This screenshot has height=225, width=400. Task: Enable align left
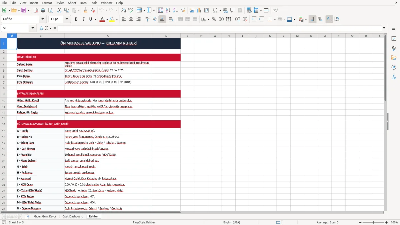124,19
